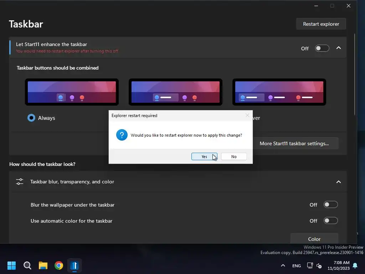Screen dimensions: 365x274
Task: Click the settings window vertical scrollbar
Action: pos(355,75)
